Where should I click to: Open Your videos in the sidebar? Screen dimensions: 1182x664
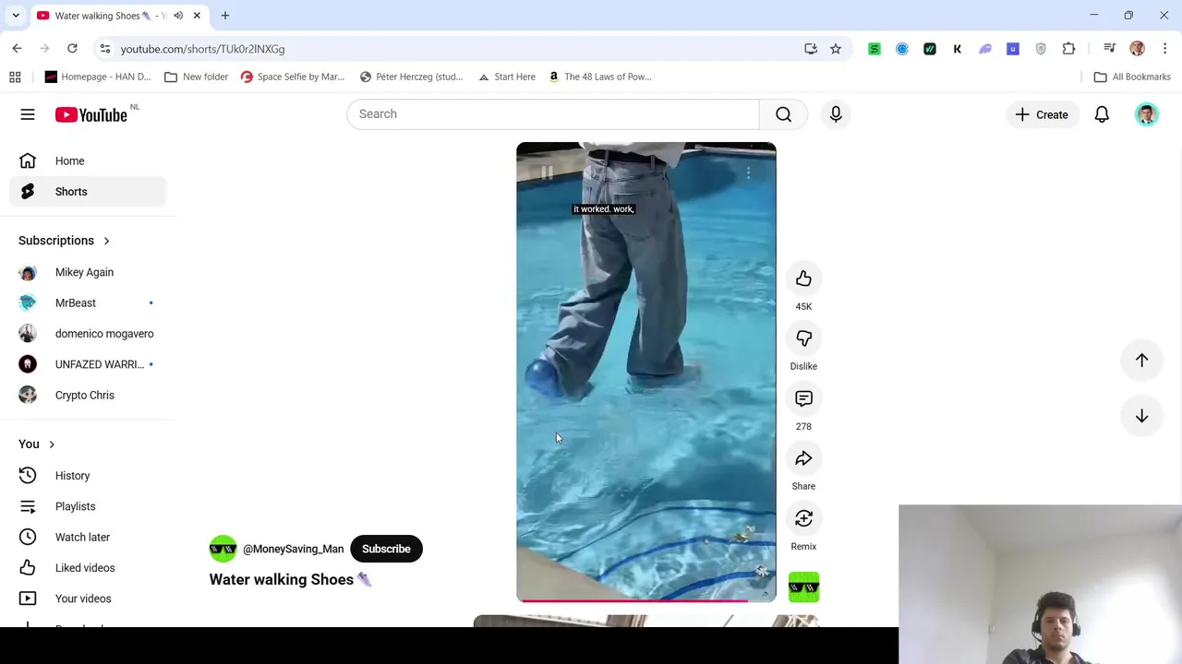coord(88,599)
